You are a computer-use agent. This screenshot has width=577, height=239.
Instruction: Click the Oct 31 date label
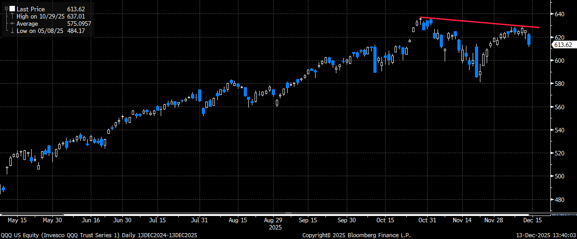tap(427, 220)
